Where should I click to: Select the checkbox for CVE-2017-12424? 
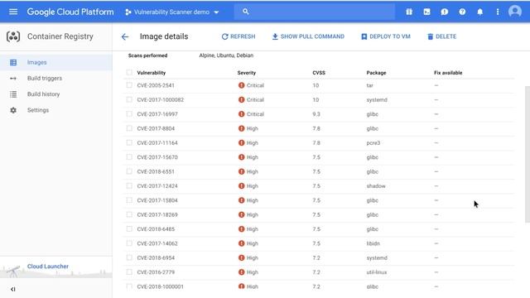coord(129,185)
